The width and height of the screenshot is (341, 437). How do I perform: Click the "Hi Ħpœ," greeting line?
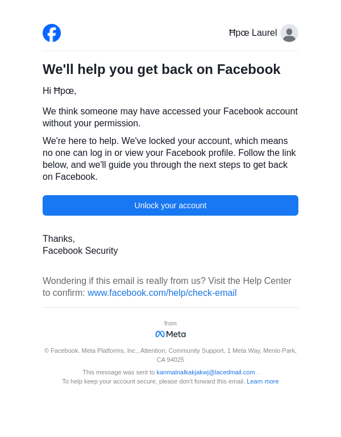[x=59, y=91]
